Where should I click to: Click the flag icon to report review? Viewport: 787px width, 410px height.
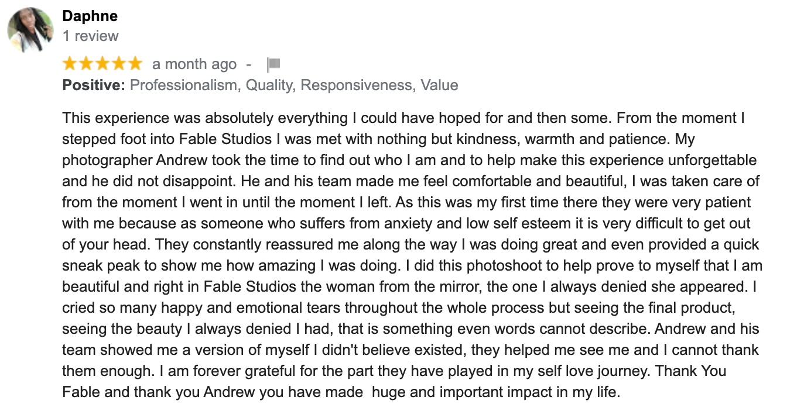(x=273, y=64)
